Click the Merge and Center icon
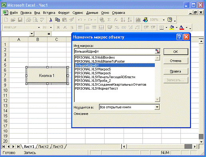 pyautogui.click(x=101, y=27)
